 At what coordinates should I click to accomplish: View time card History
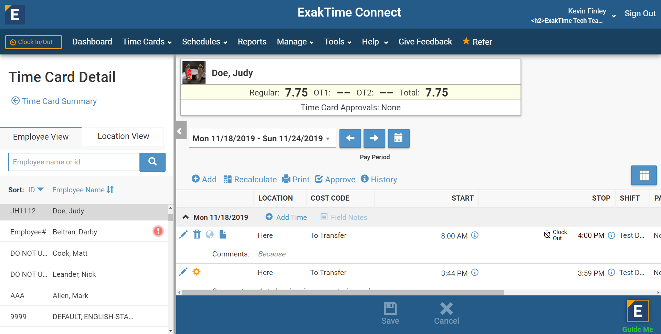(379, 179)
